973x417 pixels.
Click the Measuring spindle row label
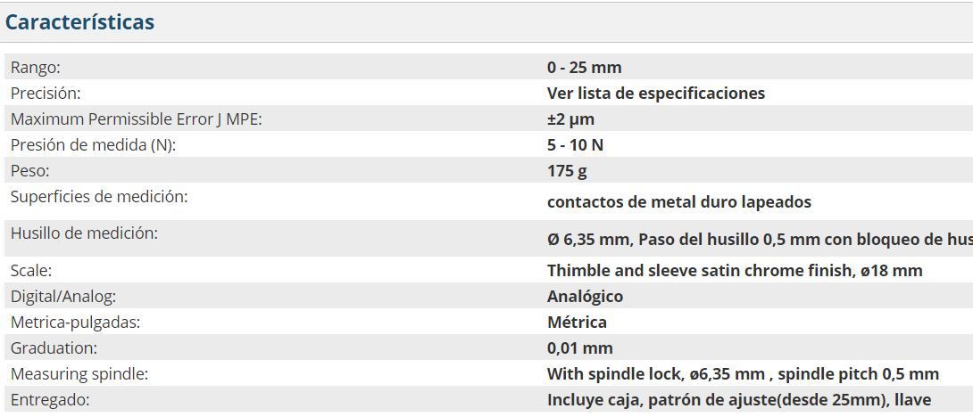point(79,373)
